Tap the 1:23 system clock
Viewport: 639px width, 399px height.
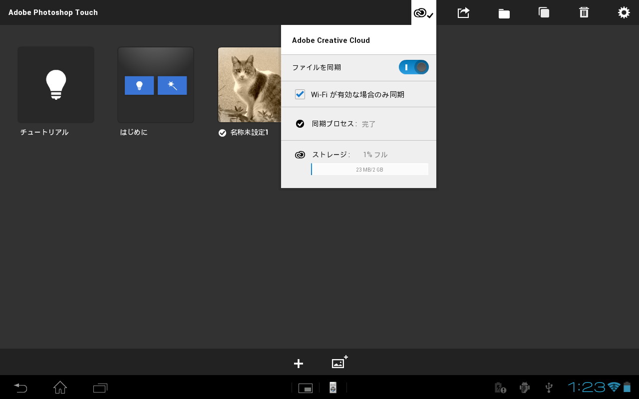click(587, 387)
